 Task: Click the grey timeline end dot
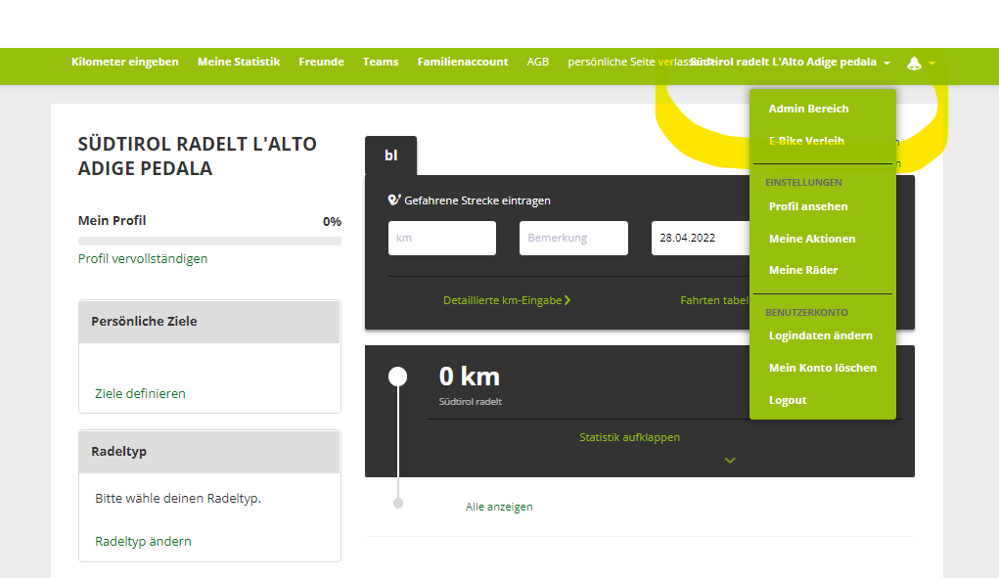pos(398,504)
